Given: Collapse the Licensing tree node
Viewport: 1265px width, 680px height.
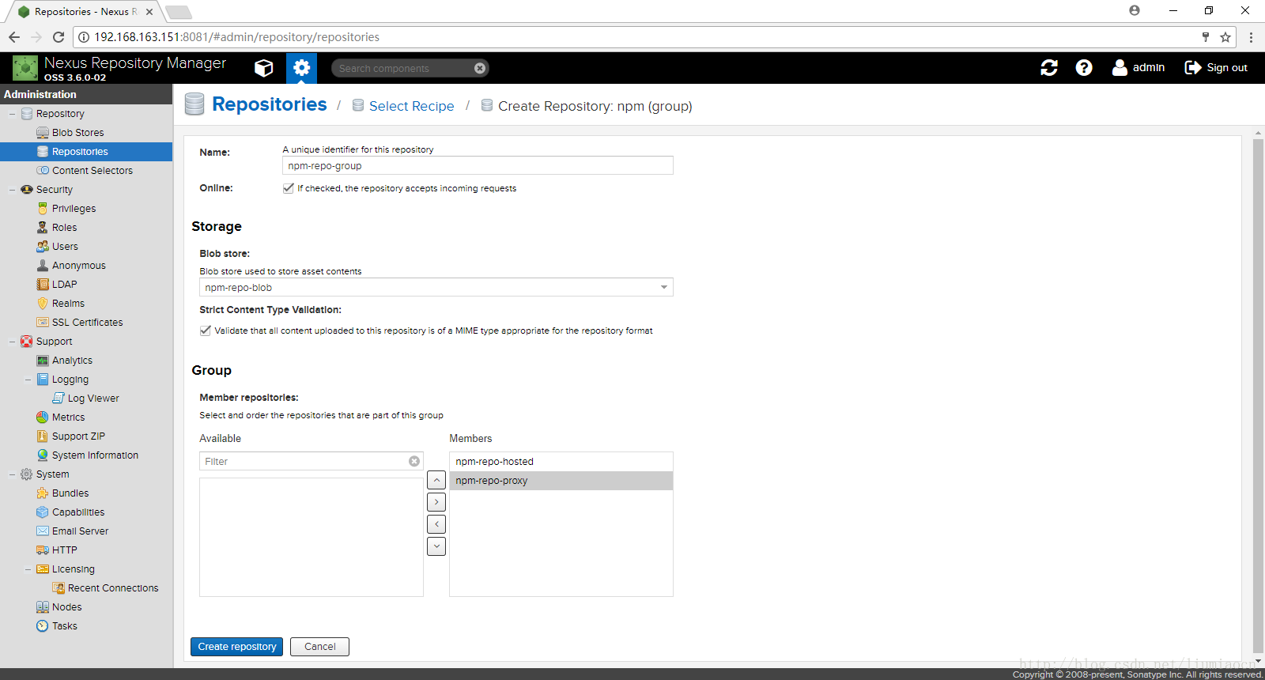Looking at the screenshot, I should point(28,569).
